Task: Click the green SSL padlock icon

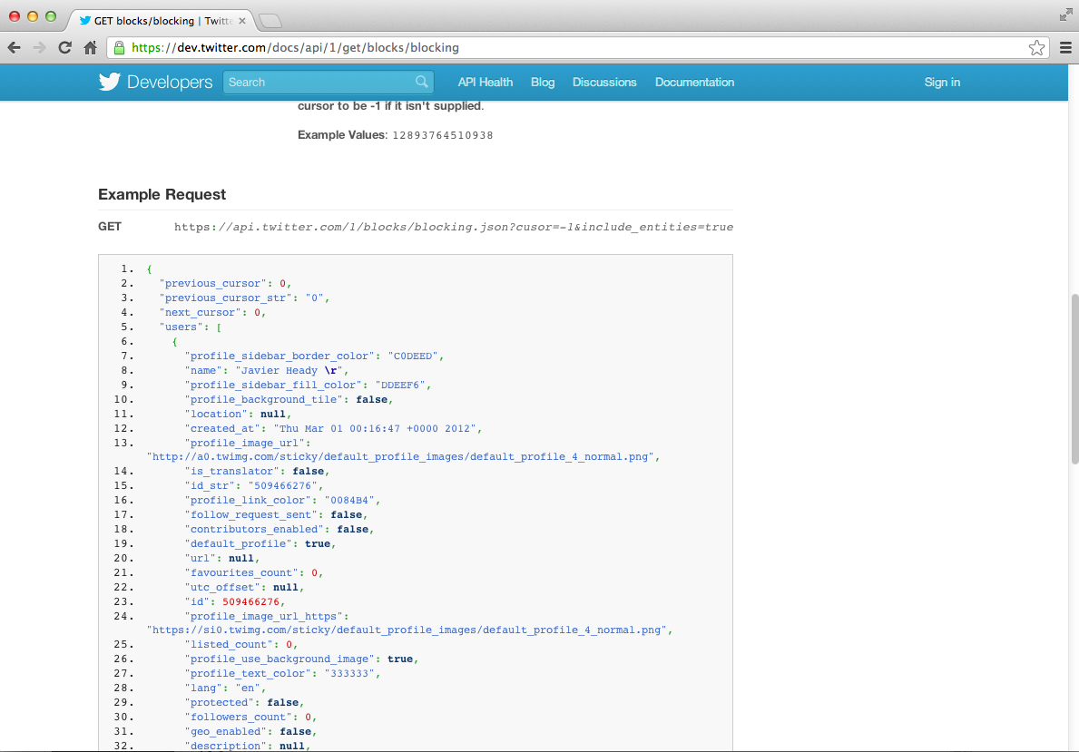Action: pyautogui.click(x=119, y=47)
